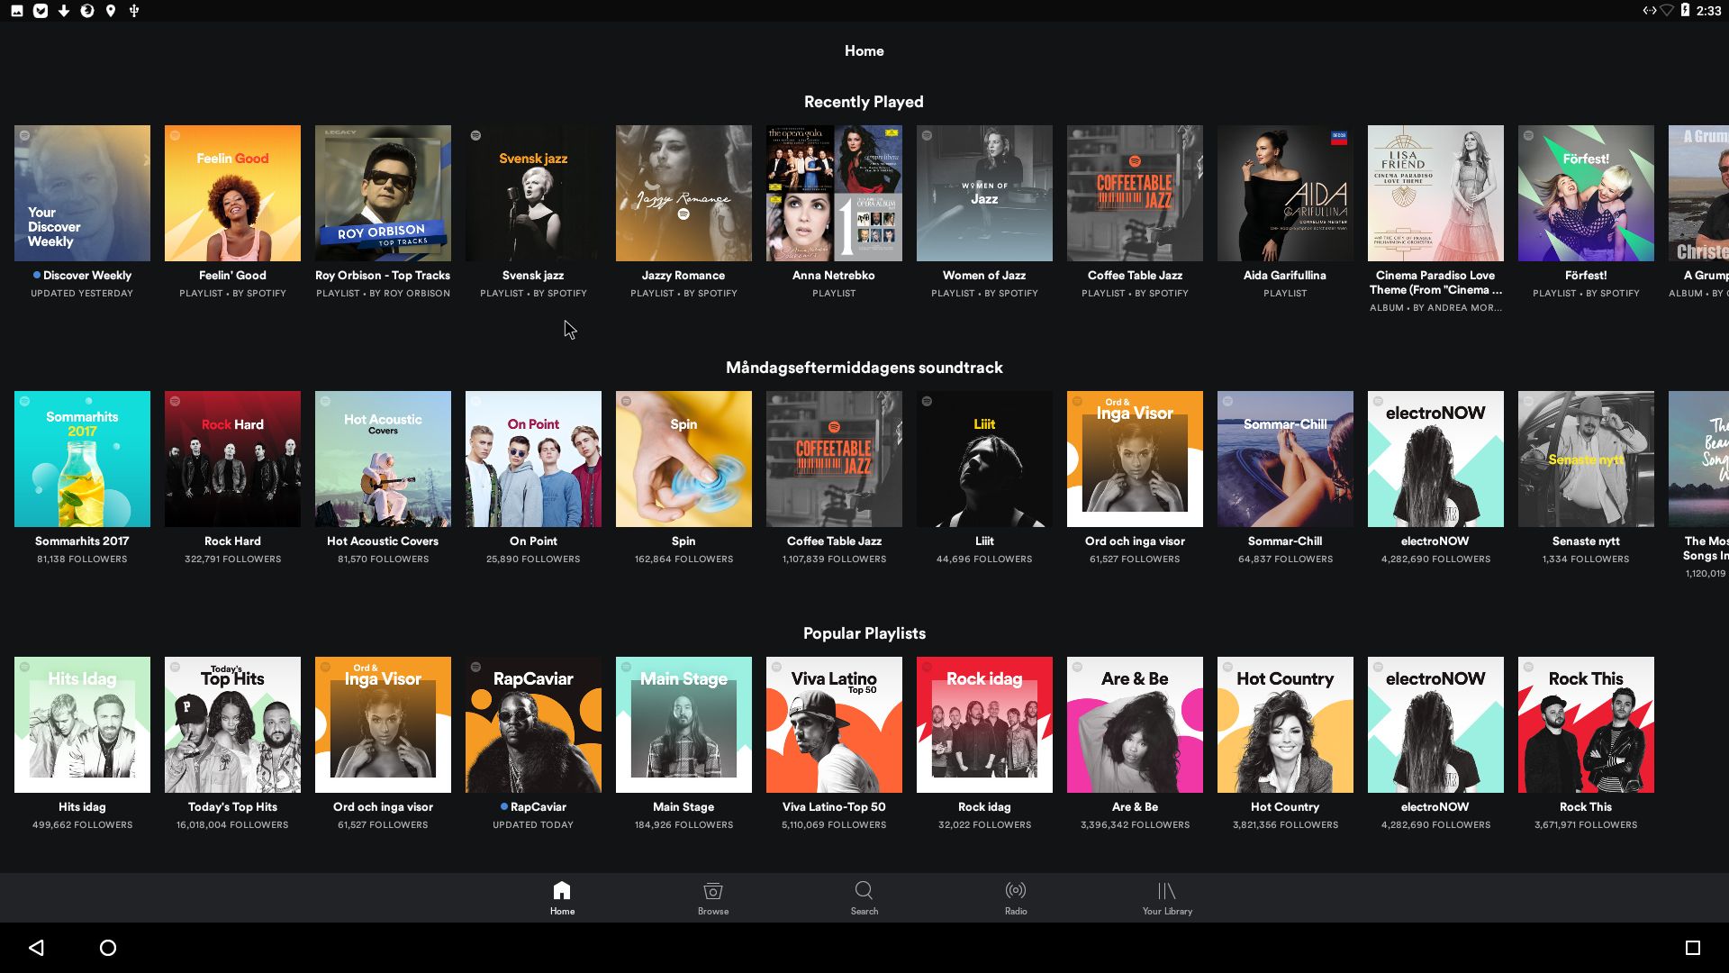Tap the download icon in status bar
1729x973 pixels.
(x=64, y=11)
